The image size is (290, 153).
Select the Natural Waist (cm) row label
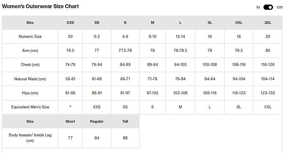[30, 79]
